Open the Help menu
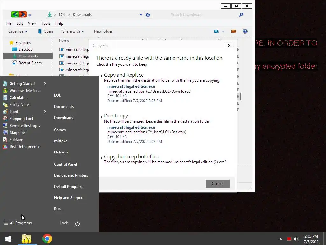The image size is (326, 245). click(59, 23)
